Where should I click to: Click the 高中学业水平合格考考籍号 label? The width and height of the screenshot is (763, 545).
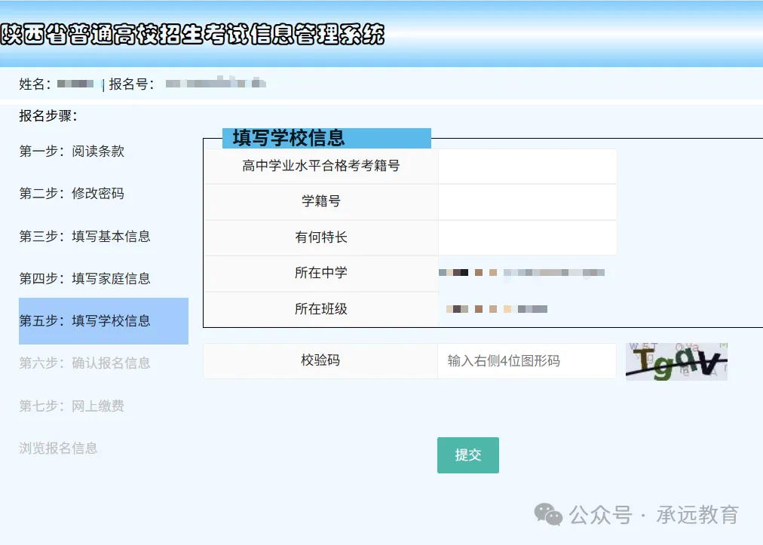pyautogui.click(x=320, y=166)
